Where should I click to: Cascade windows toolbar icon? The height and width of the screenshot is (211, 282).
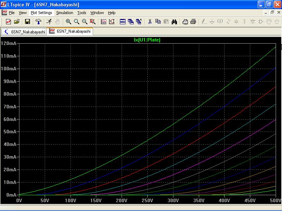coord(131,22)
